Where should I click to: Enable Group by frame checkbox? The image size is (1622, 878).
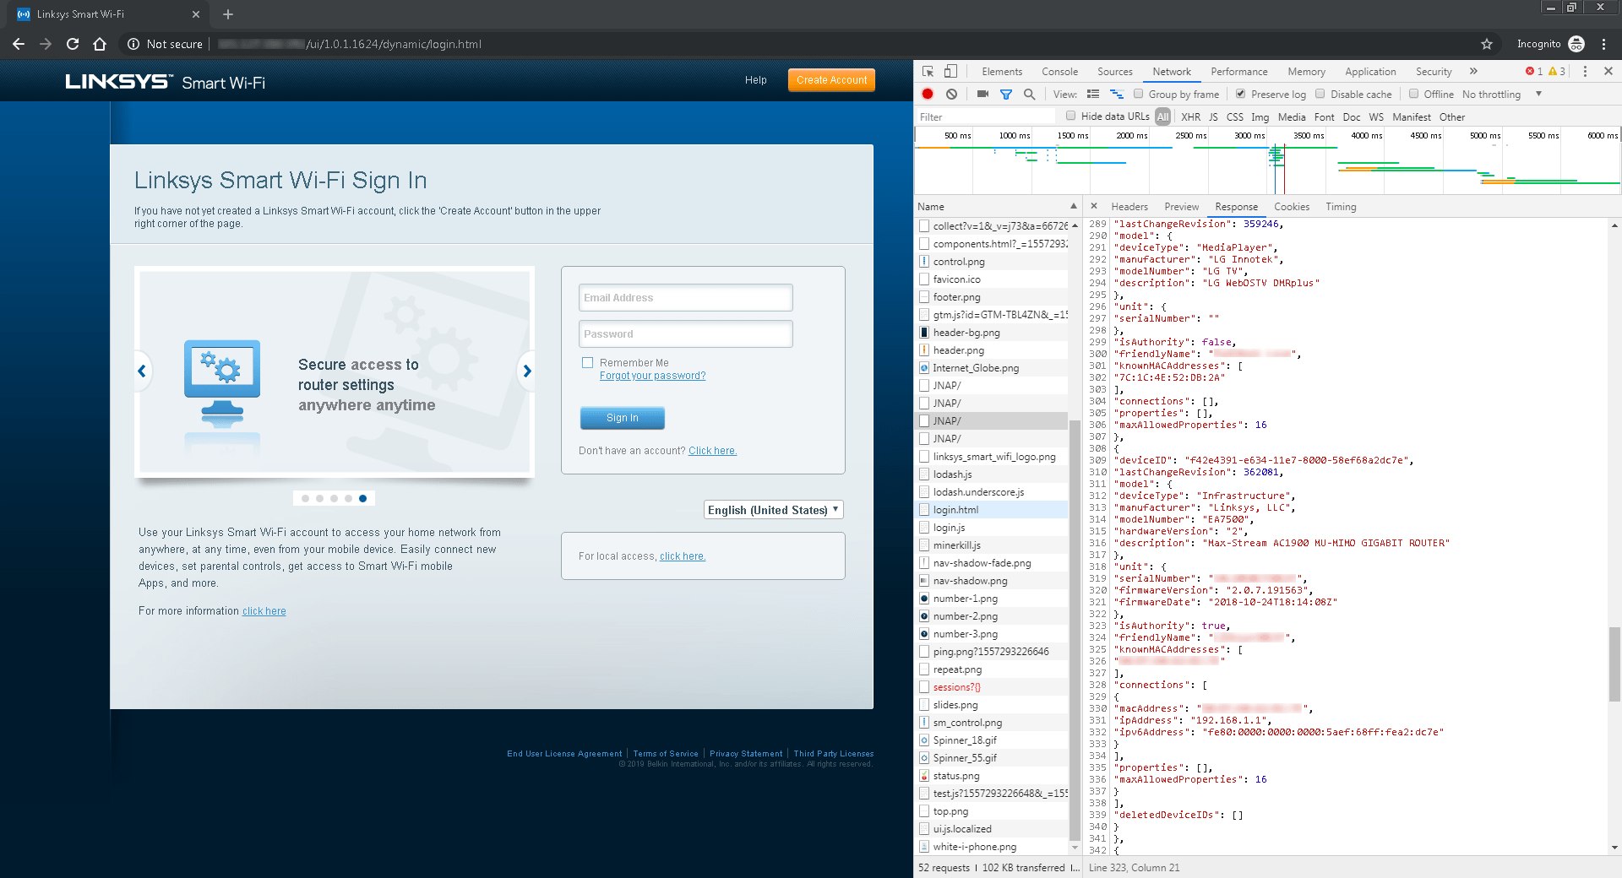1138,94
